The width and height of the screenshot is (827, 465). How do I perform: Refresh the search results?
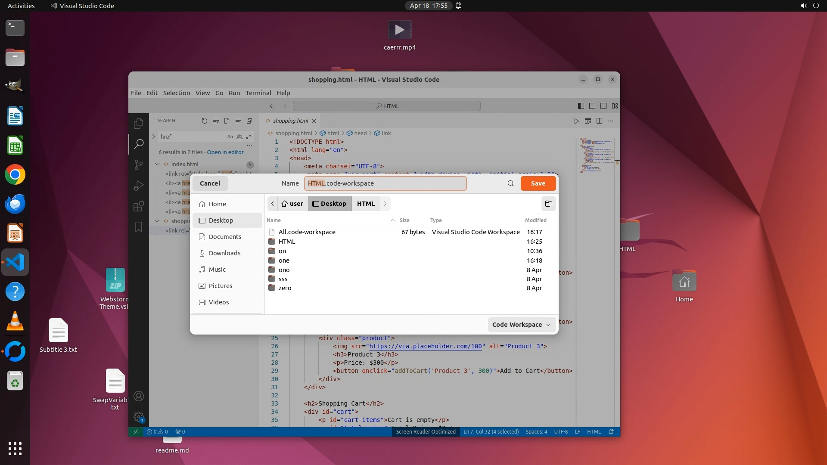coord(204,121)
